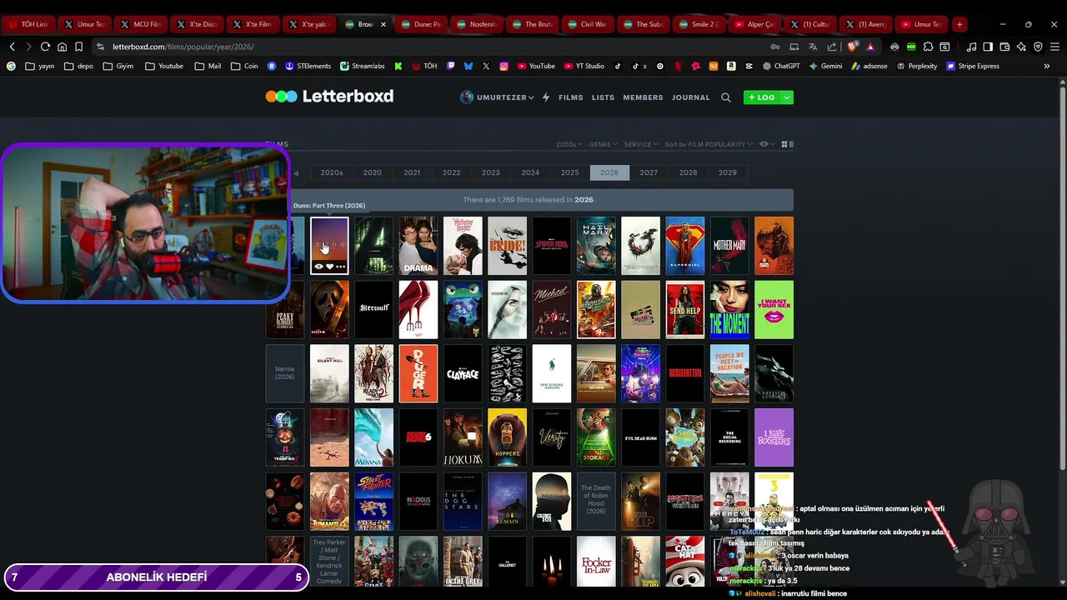Select the 2027 year tab
1067x600 pixels.
(x=649, y=172)
